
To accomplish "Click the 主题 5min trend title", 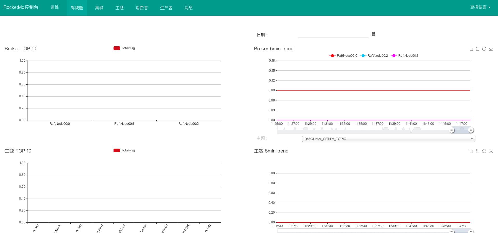I will (271, 151).
